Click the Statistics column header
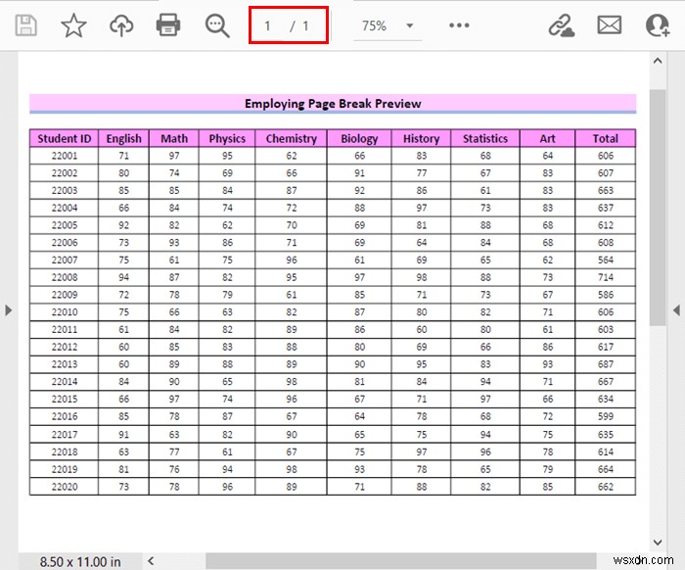Viewport: 685px width, 570px height. 485,138
